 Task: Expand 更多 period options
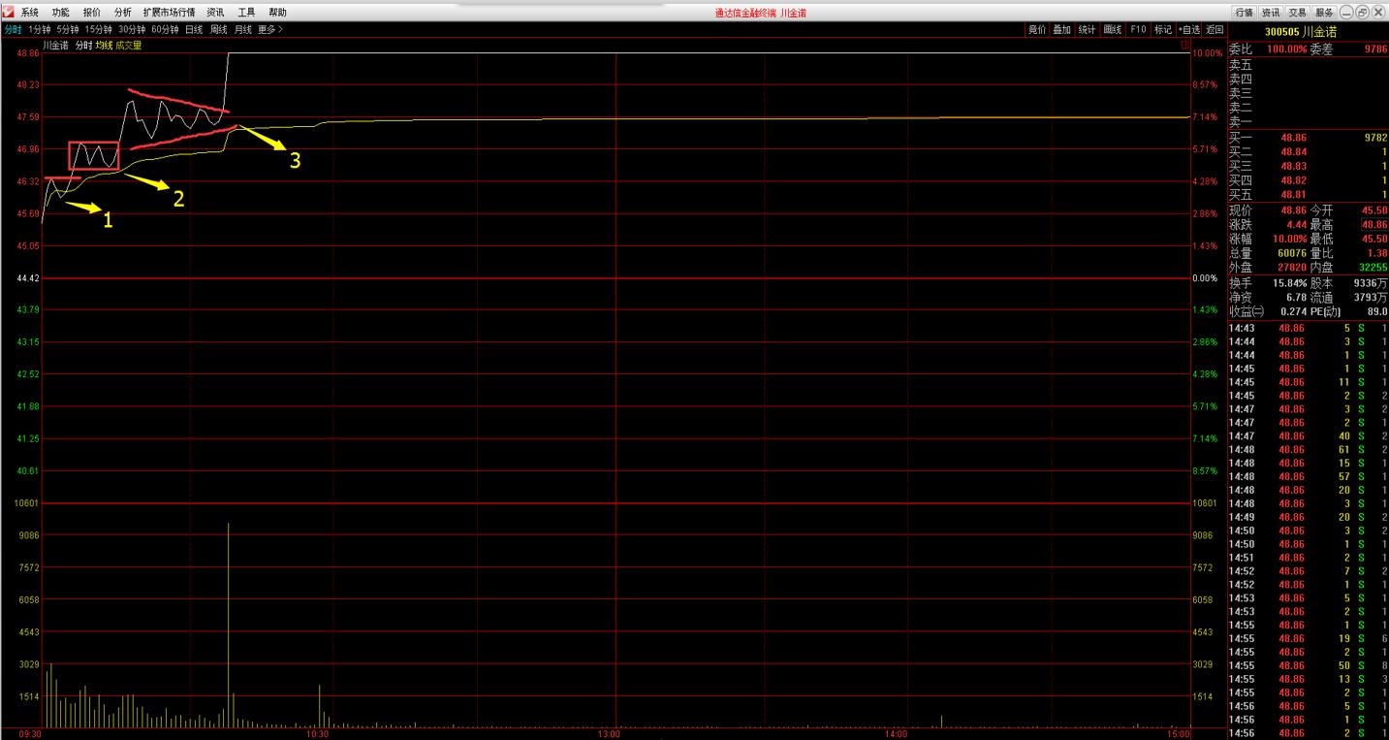(270, 30)
